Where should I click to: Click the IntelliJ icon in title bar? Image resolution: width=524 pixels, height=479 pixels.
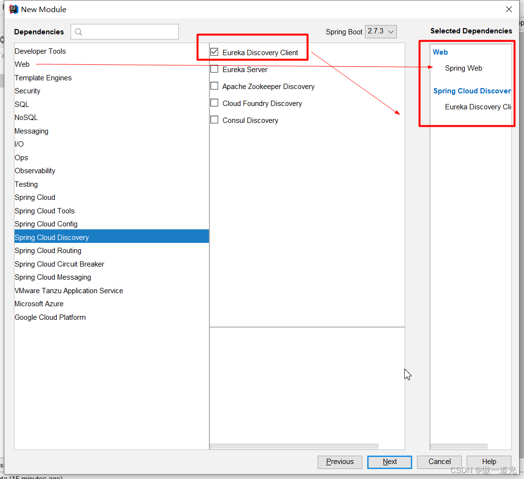pyautogui.click(x=14, y=9)
